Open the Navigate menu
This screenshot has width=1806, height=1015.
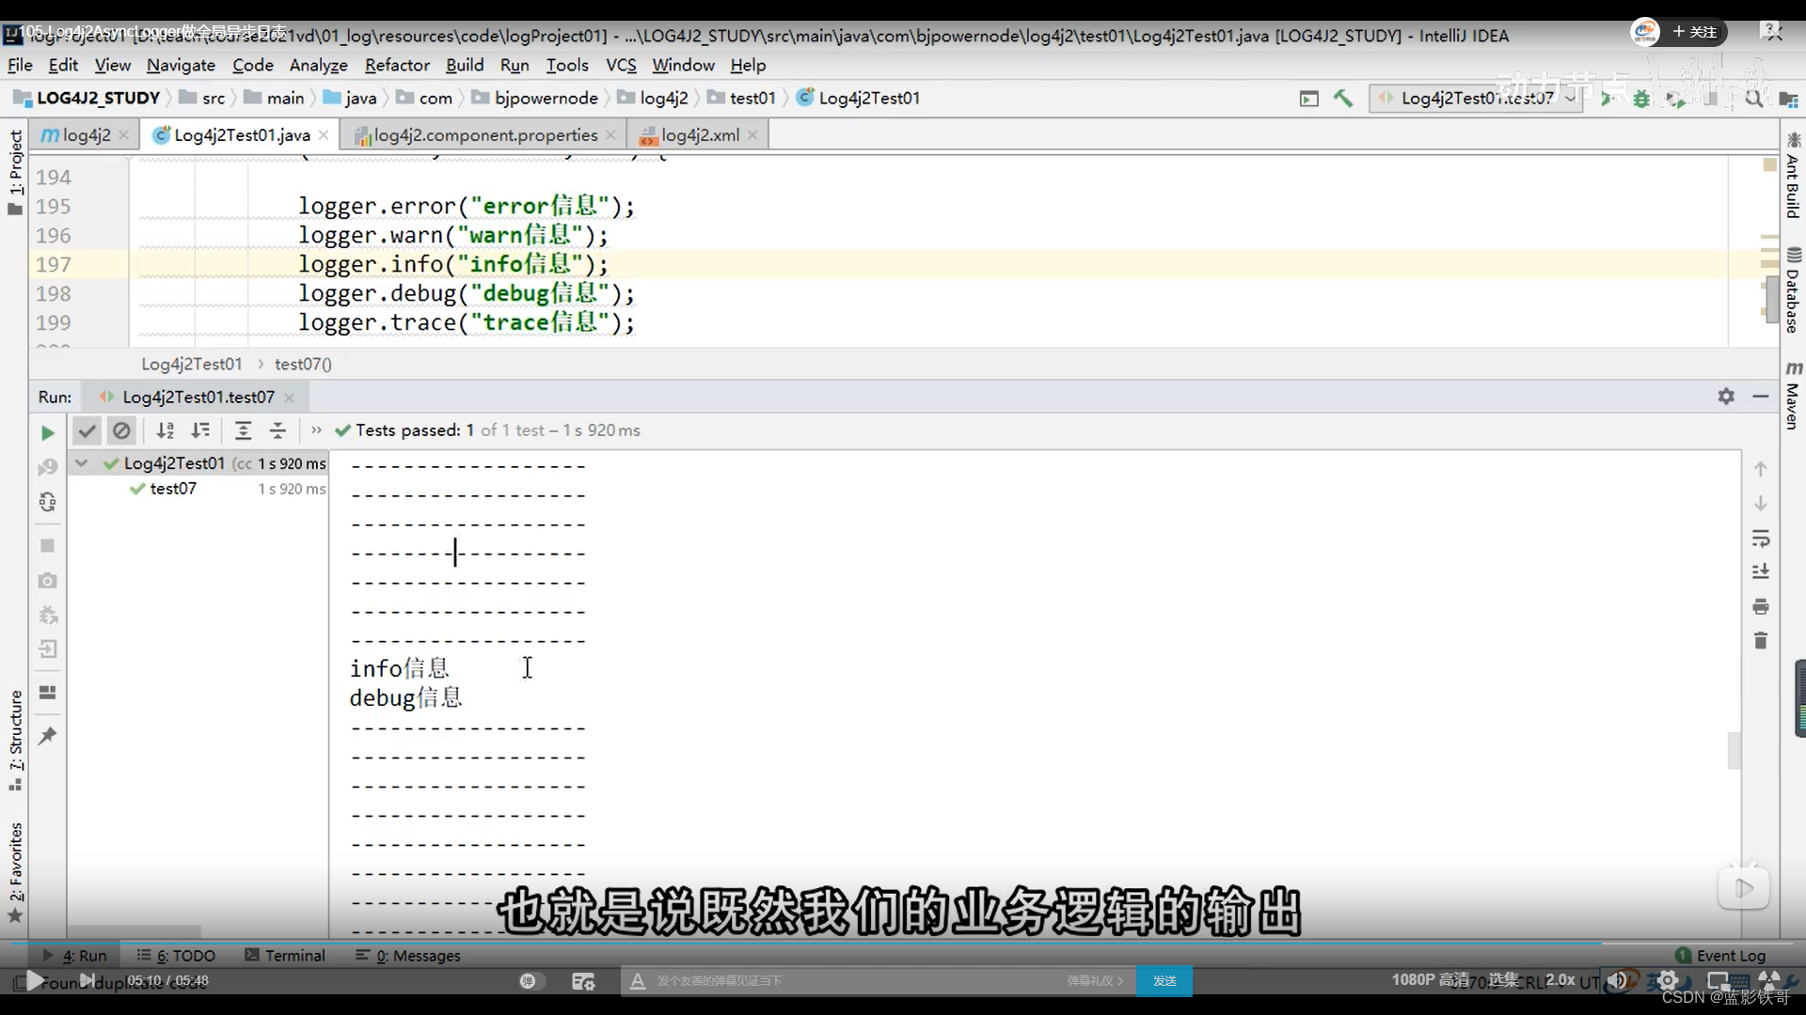coord(181,65)
